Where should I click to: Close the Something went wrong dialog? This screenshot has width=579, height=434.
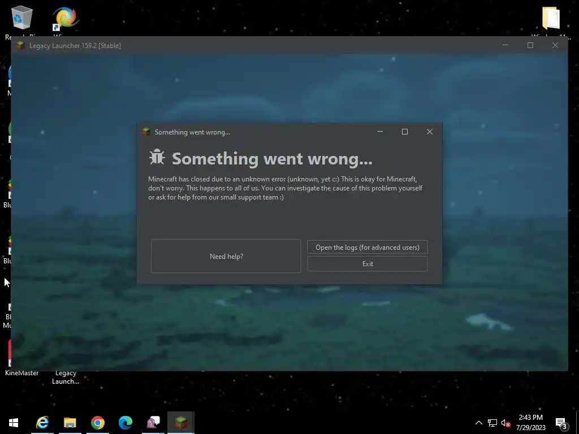click(430, 132)
